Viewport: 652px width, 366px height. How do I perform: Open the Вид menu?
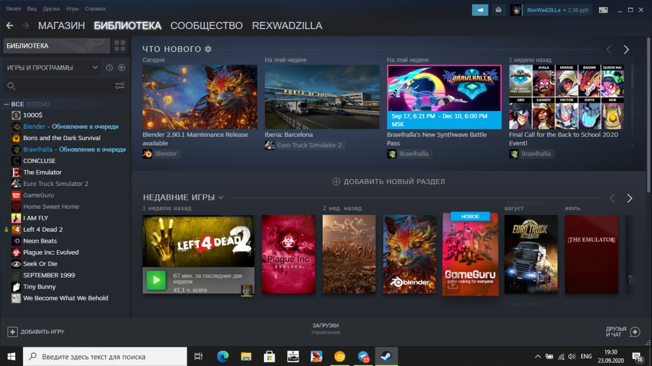point(32,9)
